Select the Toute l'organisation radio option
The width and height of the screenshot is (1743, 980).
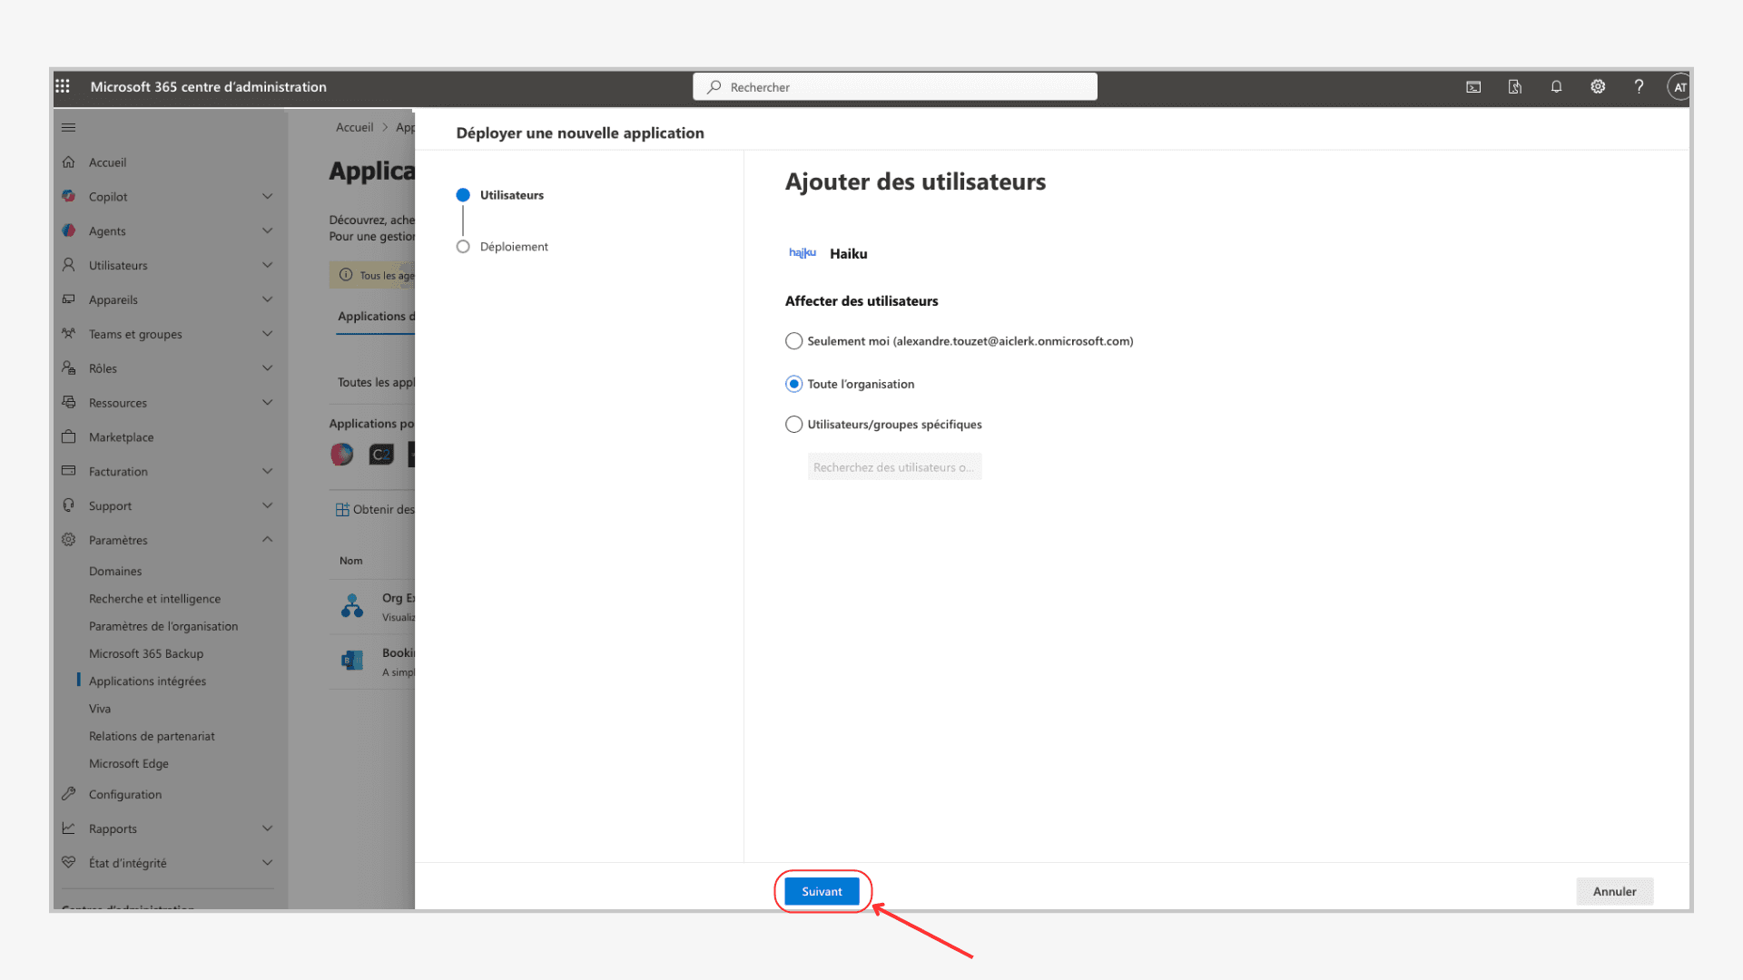pyautogui.click(x=794, y=384)
